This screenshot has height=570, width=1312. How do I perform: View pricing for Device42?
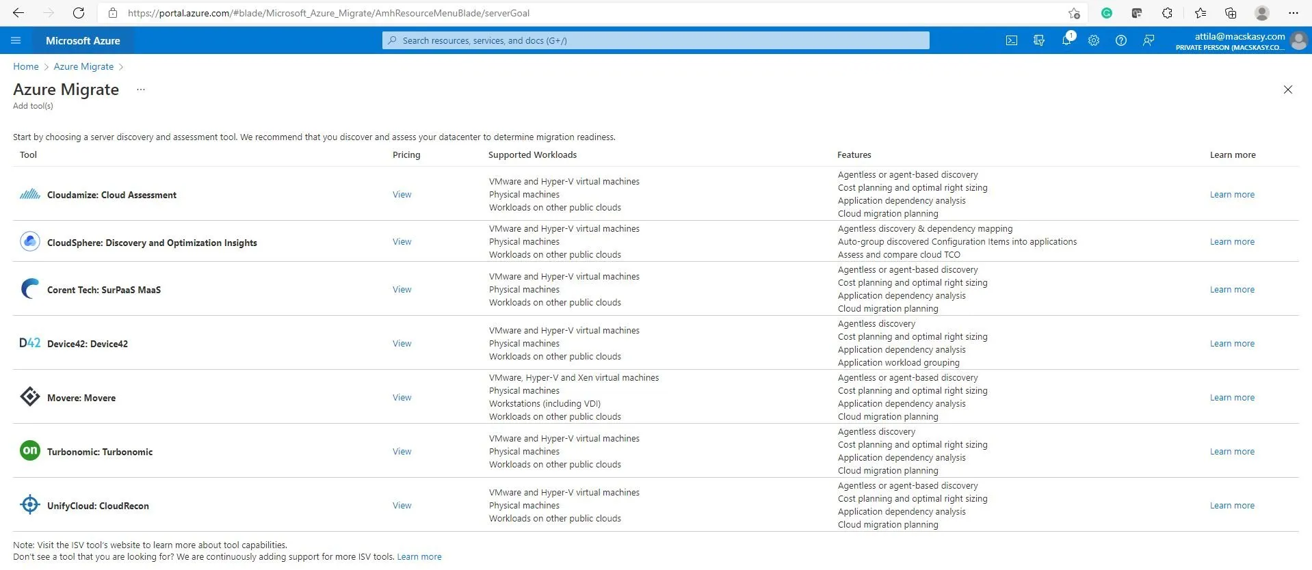click(402, 344)
